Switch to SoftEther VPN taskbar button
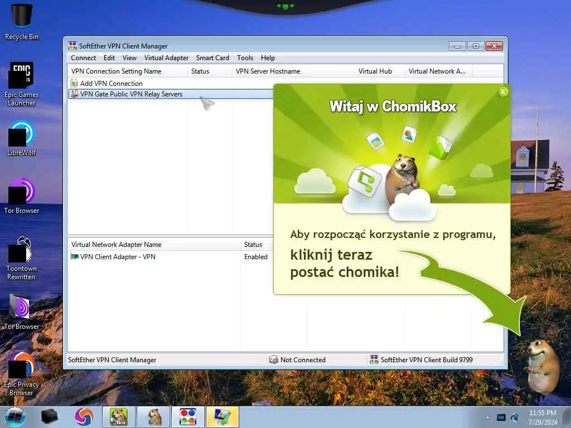 188,417
